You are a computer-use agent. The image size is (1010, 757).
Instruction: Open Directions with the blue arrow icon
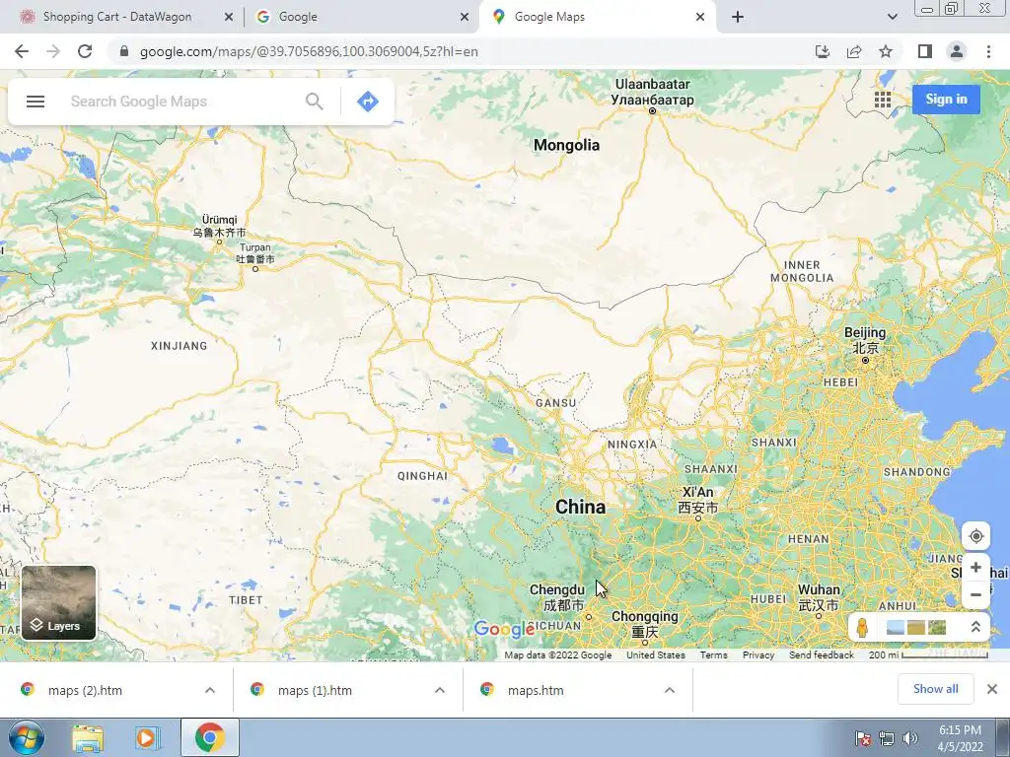click(x=367, y=102)
